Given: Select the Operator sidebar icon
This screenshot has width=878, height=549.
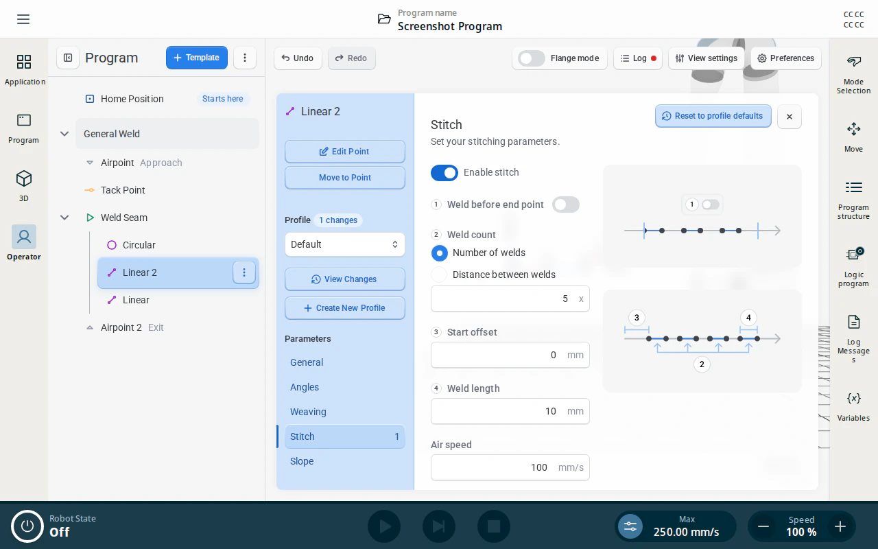Looking at the screenshot, I should pos(24,244).
